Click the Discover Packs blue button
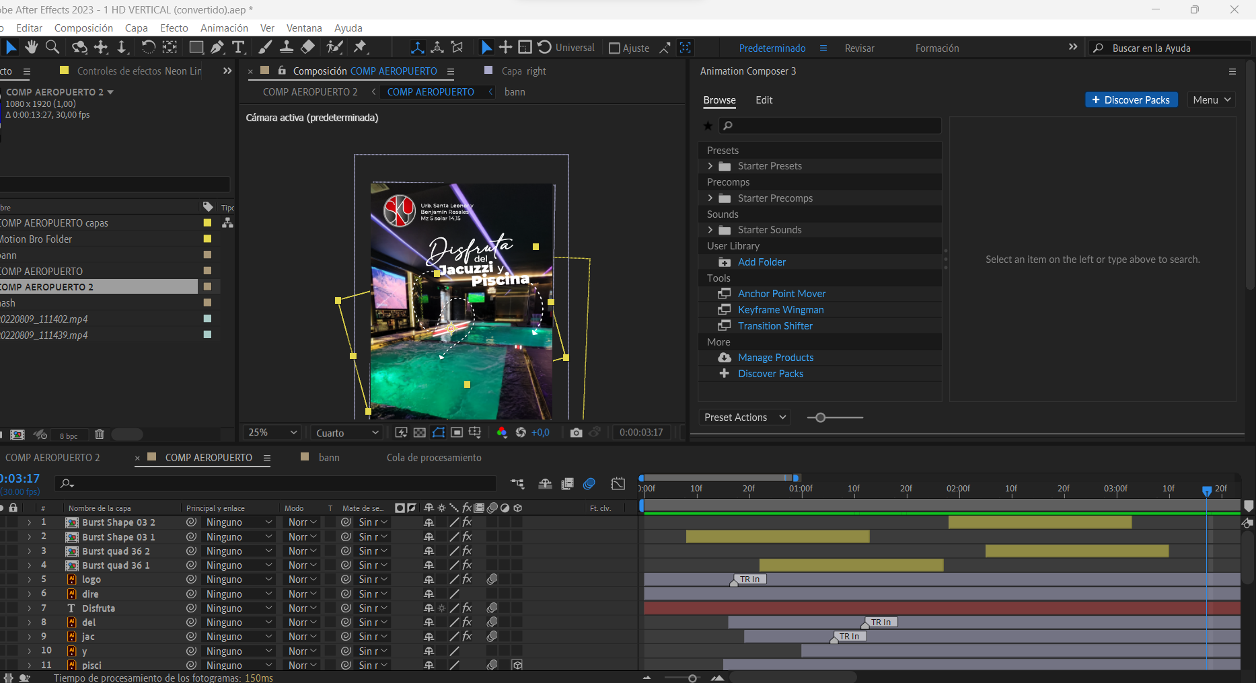This screenshot has height=683, width=1256. 1131,99
